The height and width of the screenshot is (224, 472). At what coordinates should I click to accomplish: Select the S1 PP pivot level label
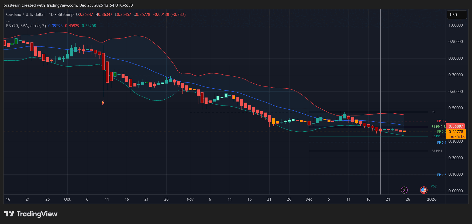point(438,127)
